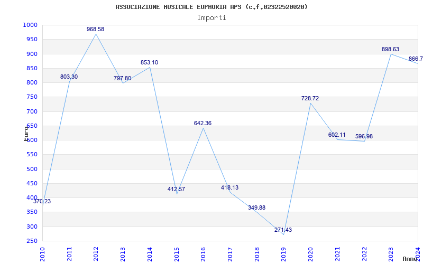Click y-axis value 300
This screenshot has height=264, width=423.
[x=32, y=227]
